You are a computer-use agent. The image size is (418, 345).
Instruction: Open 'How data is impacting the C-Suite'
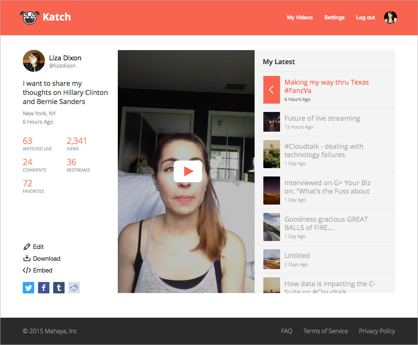[330, 287]
